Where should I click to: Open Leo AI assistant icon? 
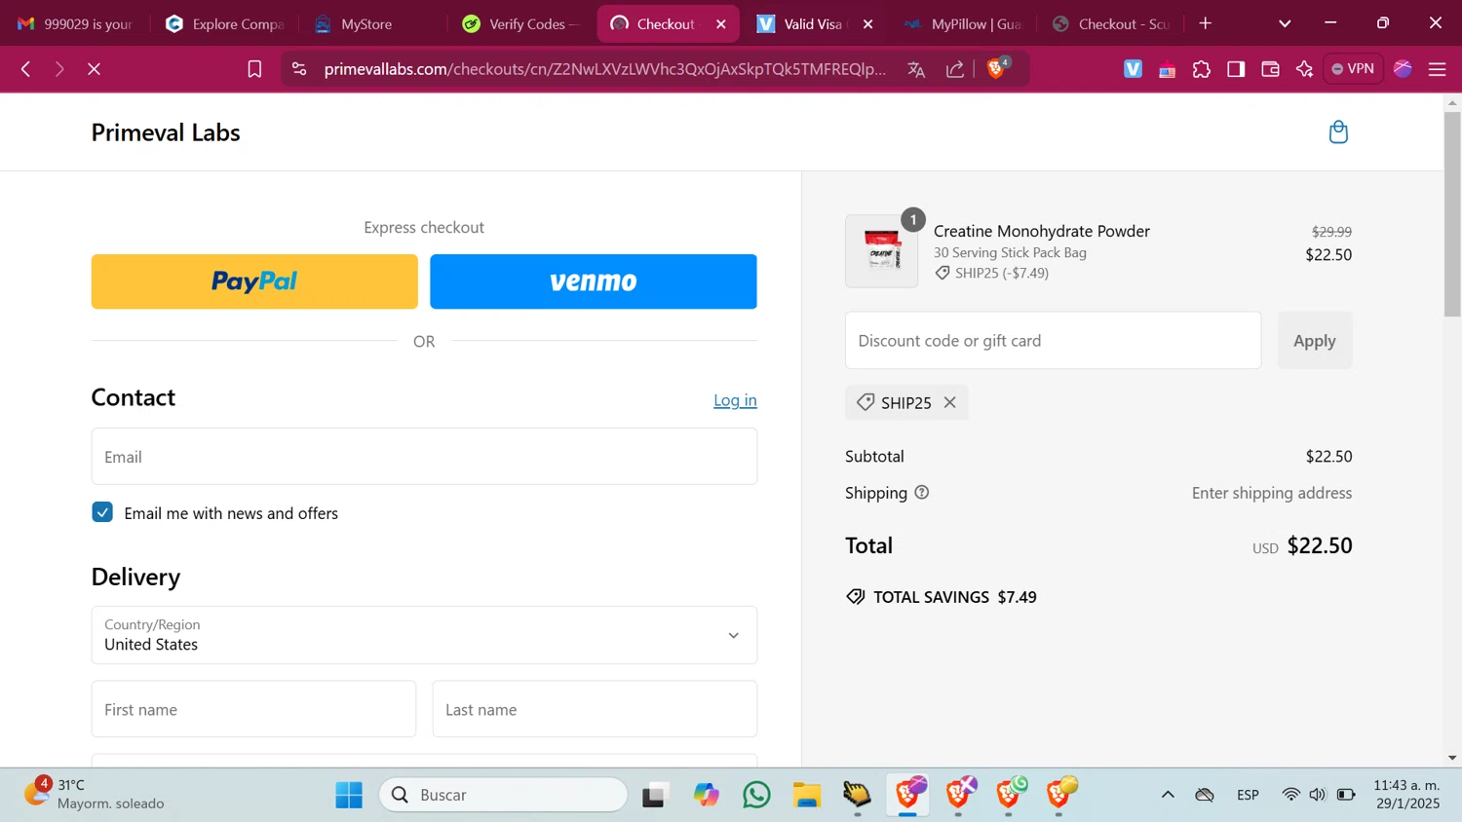(1304, 69)
